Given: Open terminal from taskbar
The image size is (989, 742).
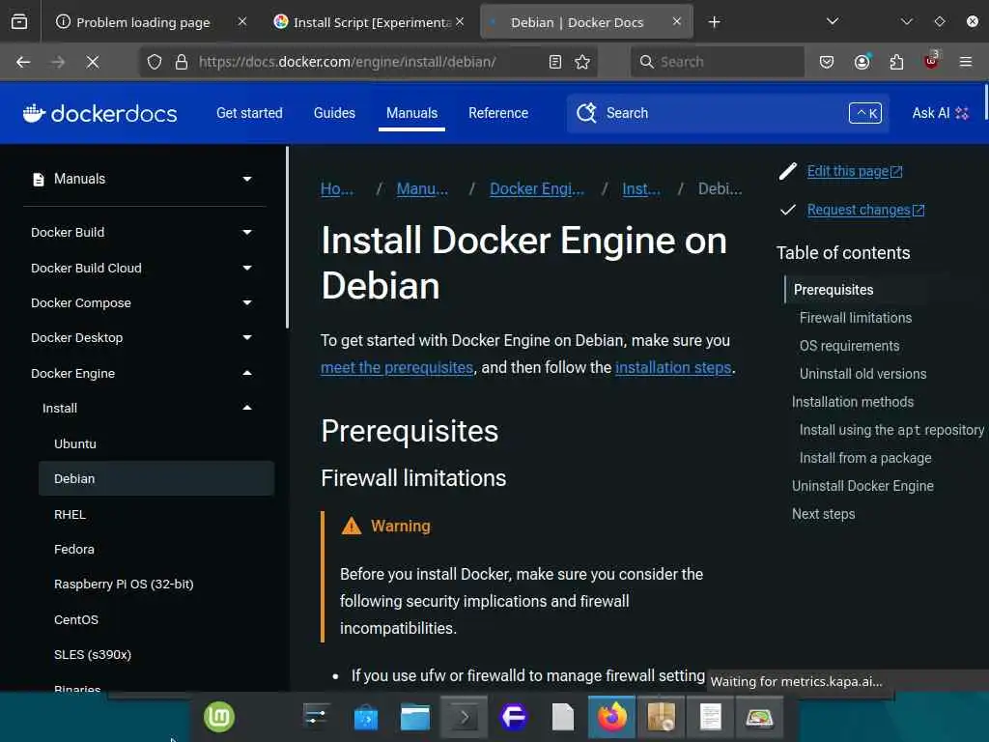Looking at the screenshot, I should coord(464,718).
